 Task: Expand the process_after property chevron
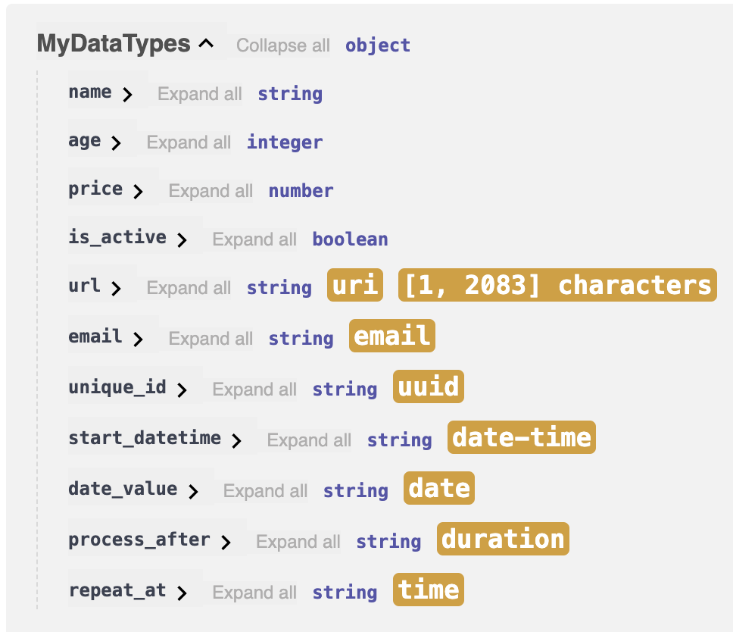pyautogui.click(x=226, y=543)
